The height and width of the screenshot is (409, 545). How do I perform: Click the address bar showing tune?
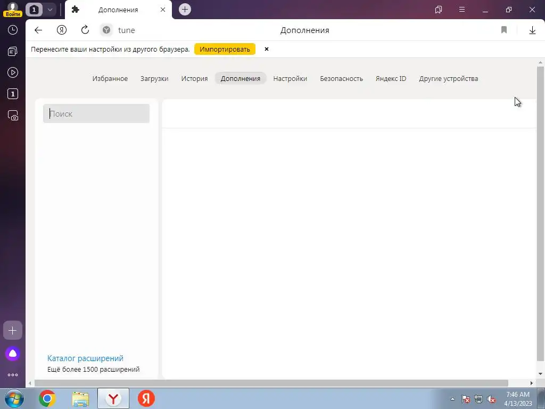127,30
